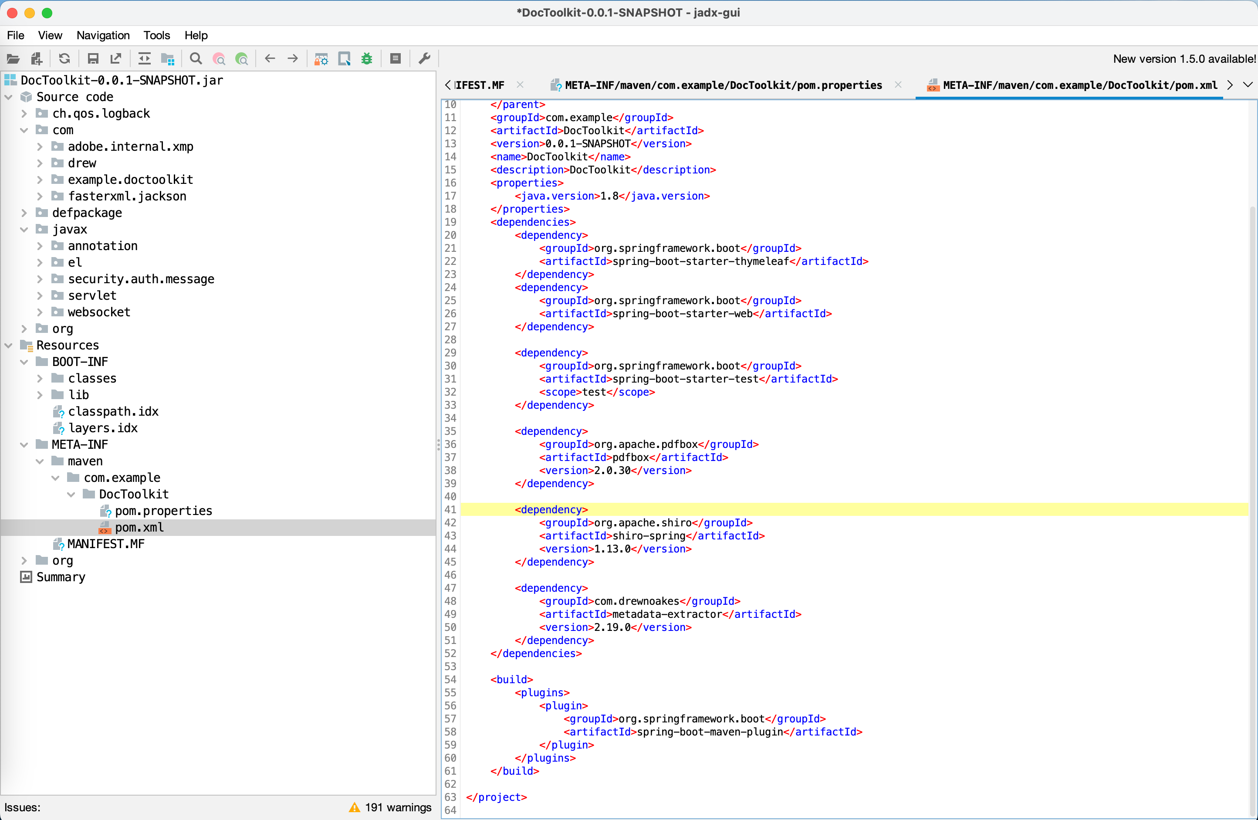This screenshot has width=1258, height=820.
Task: Click the pdfbox version 2.0.30 line
Action: [x=615, y=471]
